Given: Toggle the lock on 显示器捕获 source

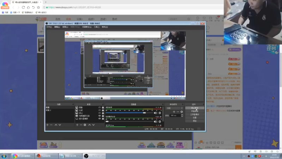Looking at the screenshot, I should coord(103,119).
